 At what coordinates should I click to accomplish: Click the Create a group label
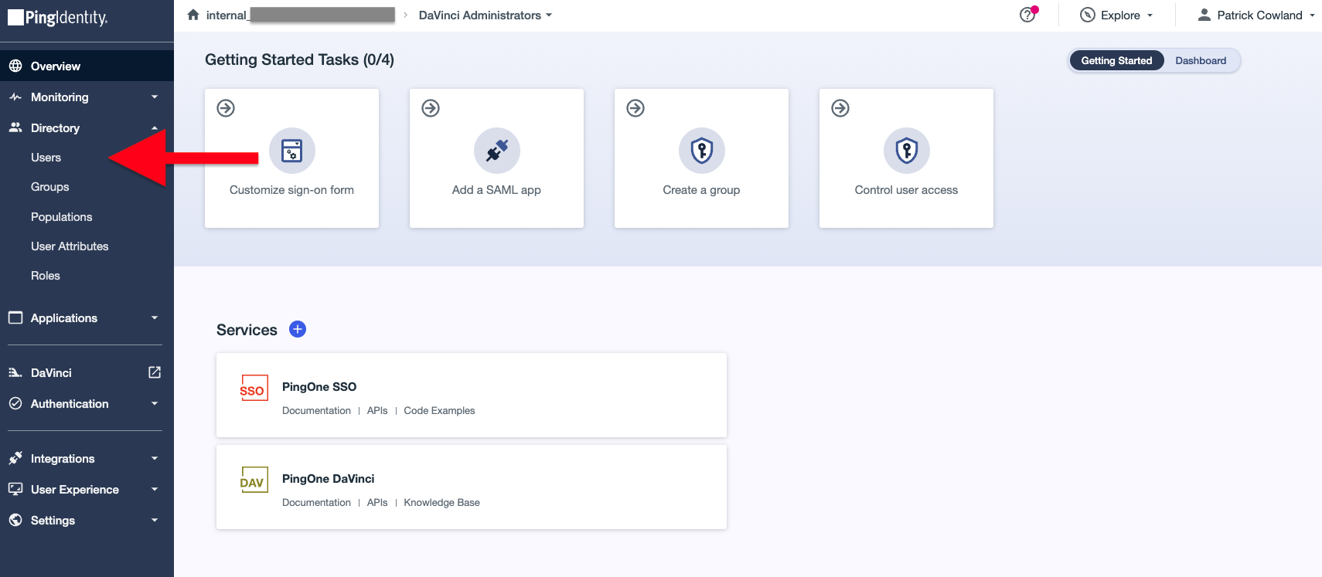[701, 190]
